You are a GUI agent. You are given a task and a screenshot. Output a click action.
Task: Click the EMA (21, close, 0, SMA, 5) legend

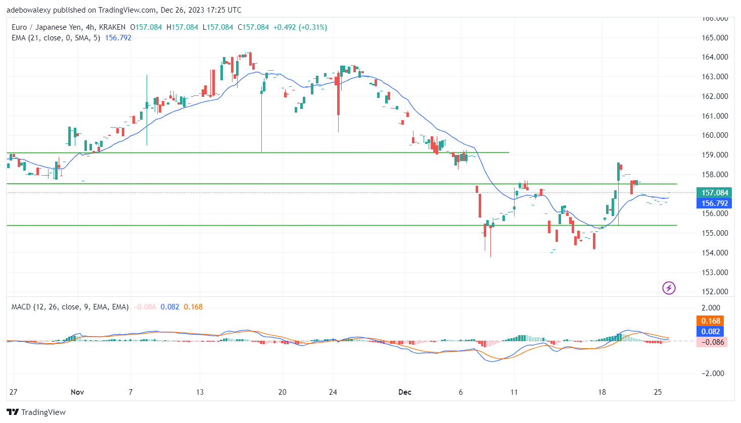point(56,38)
